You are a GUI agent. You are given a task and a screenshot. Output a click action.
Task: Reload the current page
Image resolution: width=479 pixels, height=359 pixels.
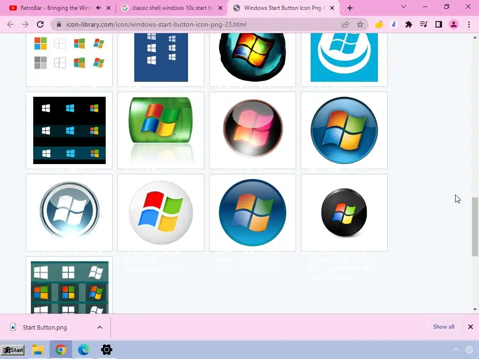(x=40, y=24)
